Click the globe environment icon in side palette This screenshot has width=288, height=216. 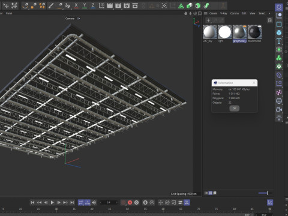(279, 101)
